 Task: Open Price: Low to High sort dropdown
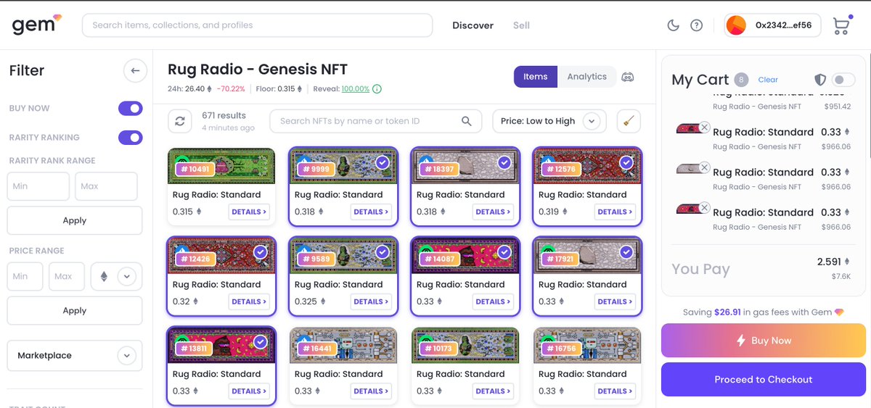(x=549, y=121)
